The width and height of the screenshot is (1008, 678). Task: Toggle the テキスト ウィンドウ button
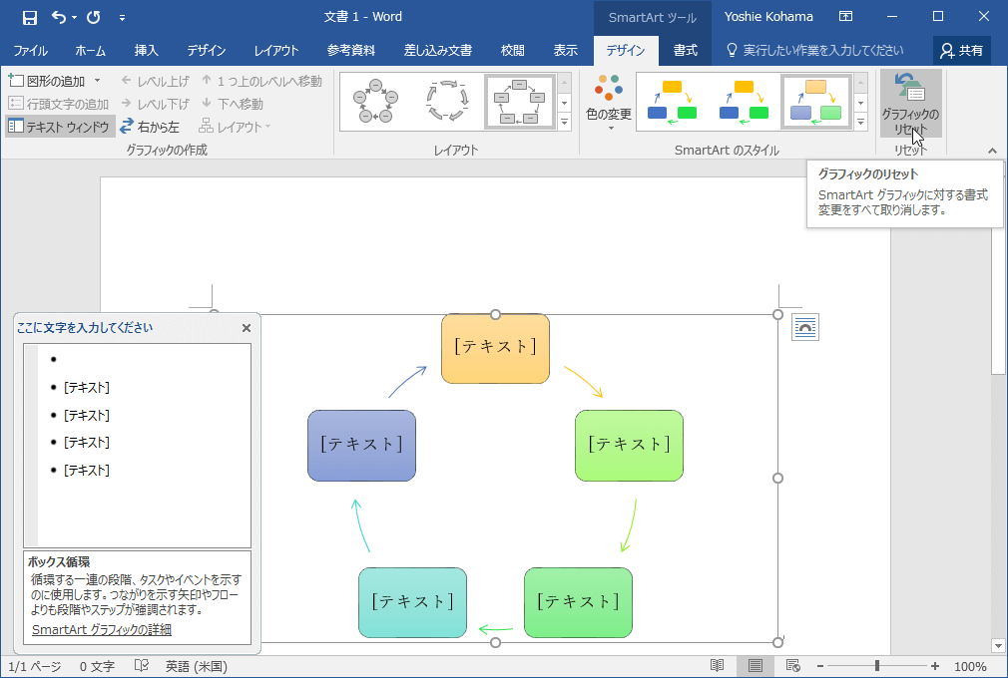60,127
